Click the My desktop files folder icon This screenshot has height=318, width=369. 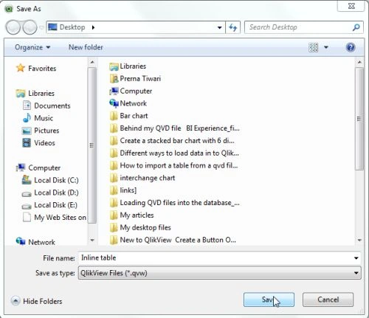(114, 227)
